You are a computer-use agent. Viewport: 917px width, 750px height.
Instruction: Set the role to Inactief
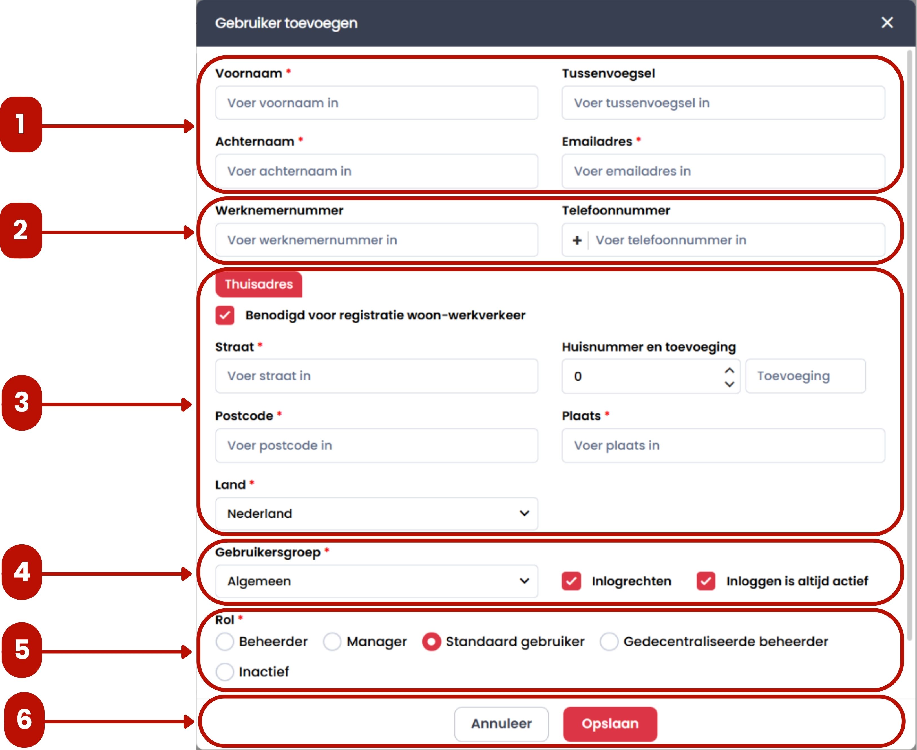(x=225, y=672)
